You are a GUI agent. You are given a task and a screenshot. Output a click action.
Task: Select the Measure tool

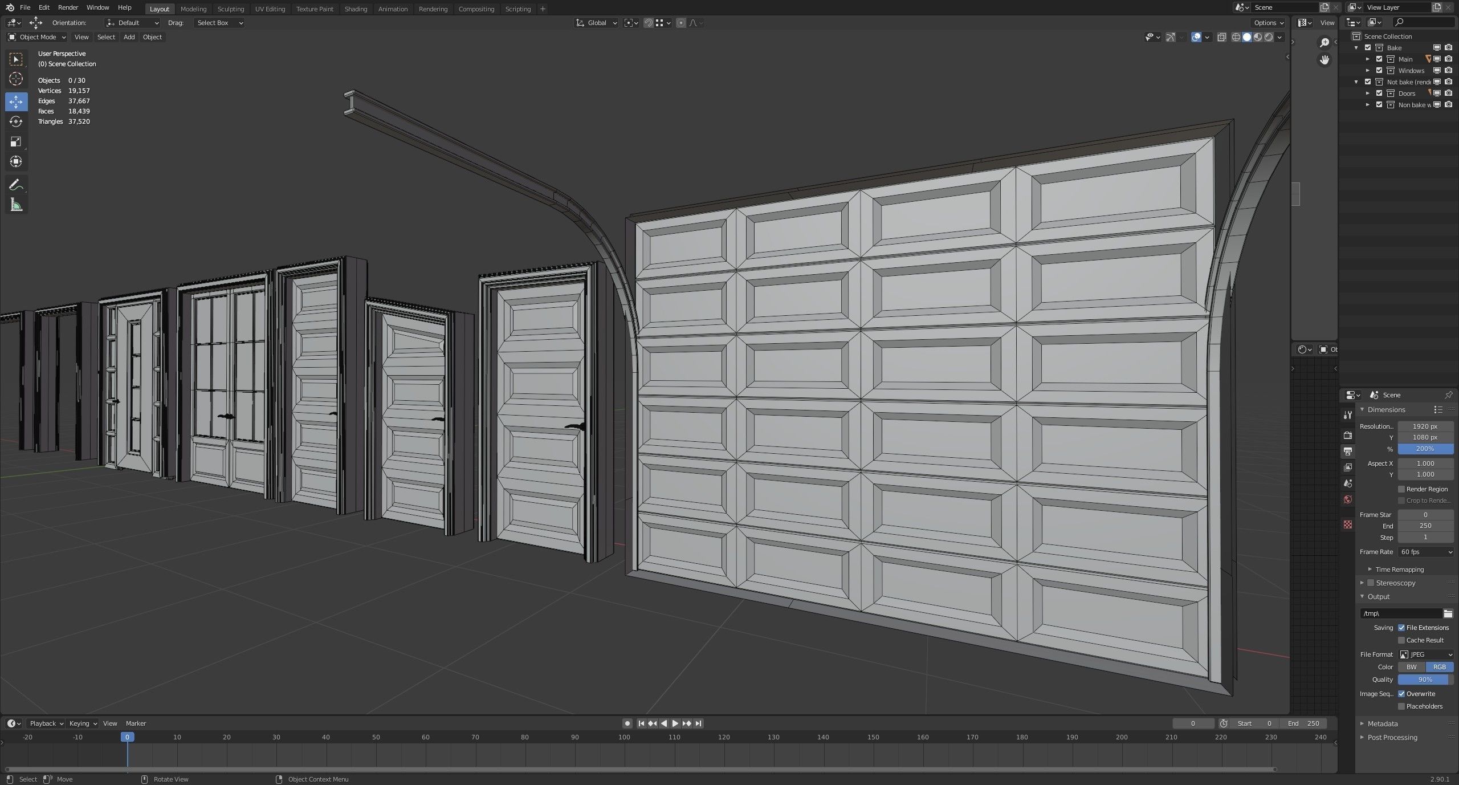coord(16,205)
